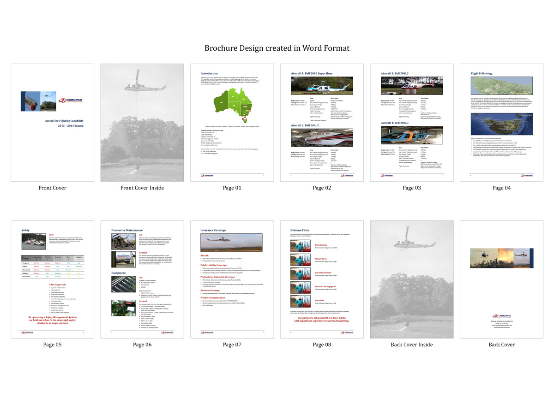
Task: Click the safety risk matrix table on Page 05
Action: 52,266
